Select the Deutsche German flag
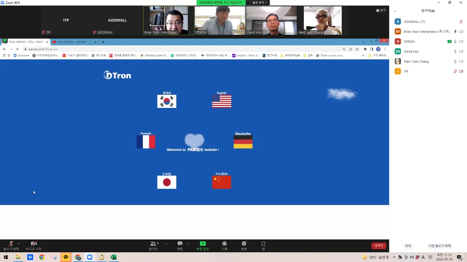The image size is (467, 262). click(x=243, y=142)
